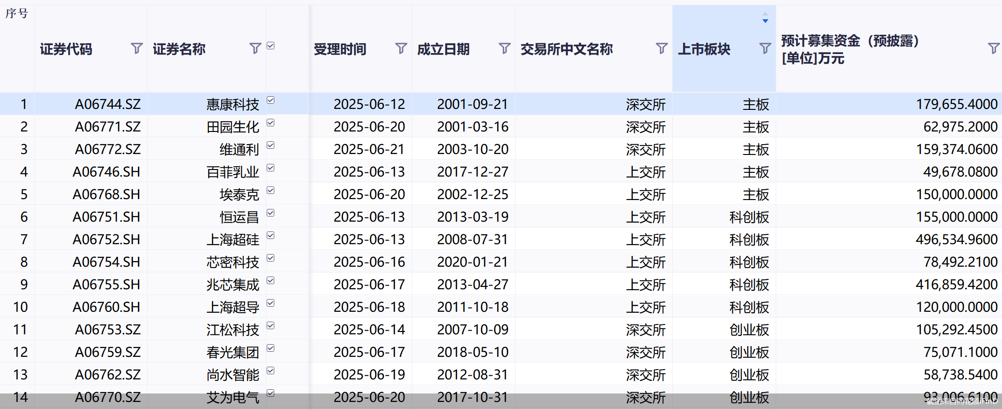Toggle checkbox for 上海超导 row
The image size is (1002, 409).
point(270,303)
